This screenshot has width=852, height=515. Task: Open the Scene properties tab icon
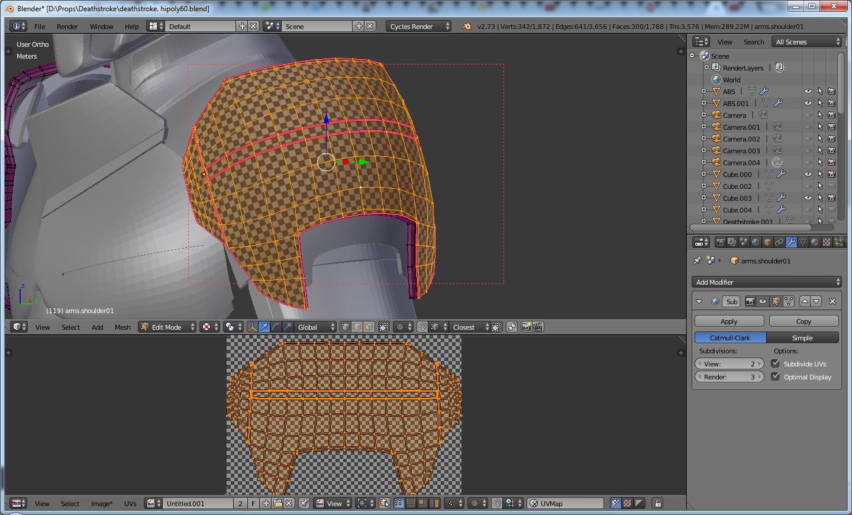[x=744, y=242]
